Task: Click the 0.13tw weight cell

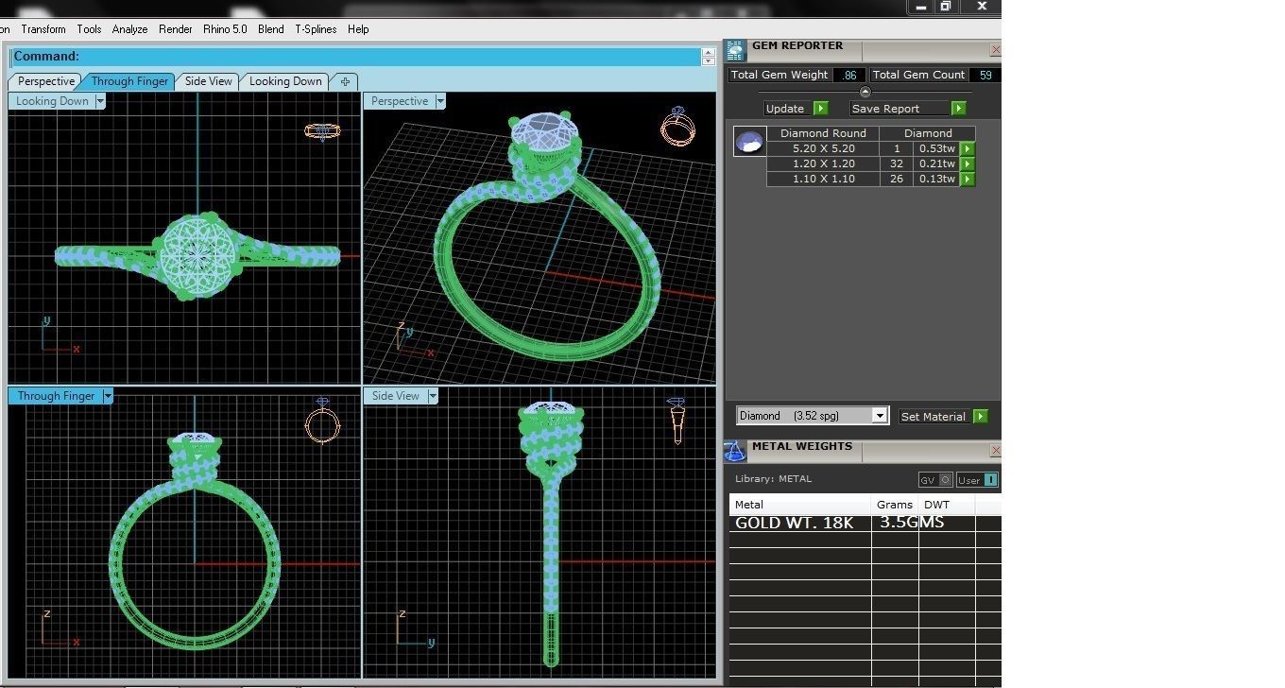Action: point(936,179)
